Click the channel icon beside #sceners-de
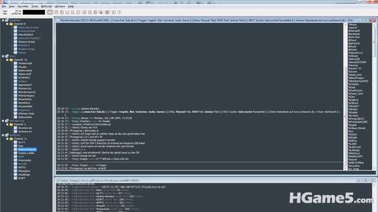The width and height of the screenshot is (378, 212). (15, 128)
